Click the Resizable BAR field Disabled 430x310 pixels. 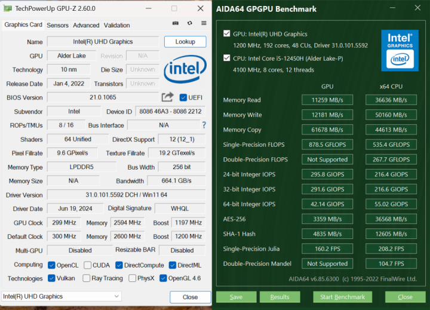point(182,250)
